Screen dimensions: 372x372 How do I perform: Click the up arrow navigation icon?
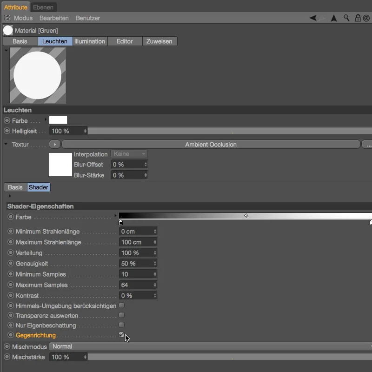334,18
